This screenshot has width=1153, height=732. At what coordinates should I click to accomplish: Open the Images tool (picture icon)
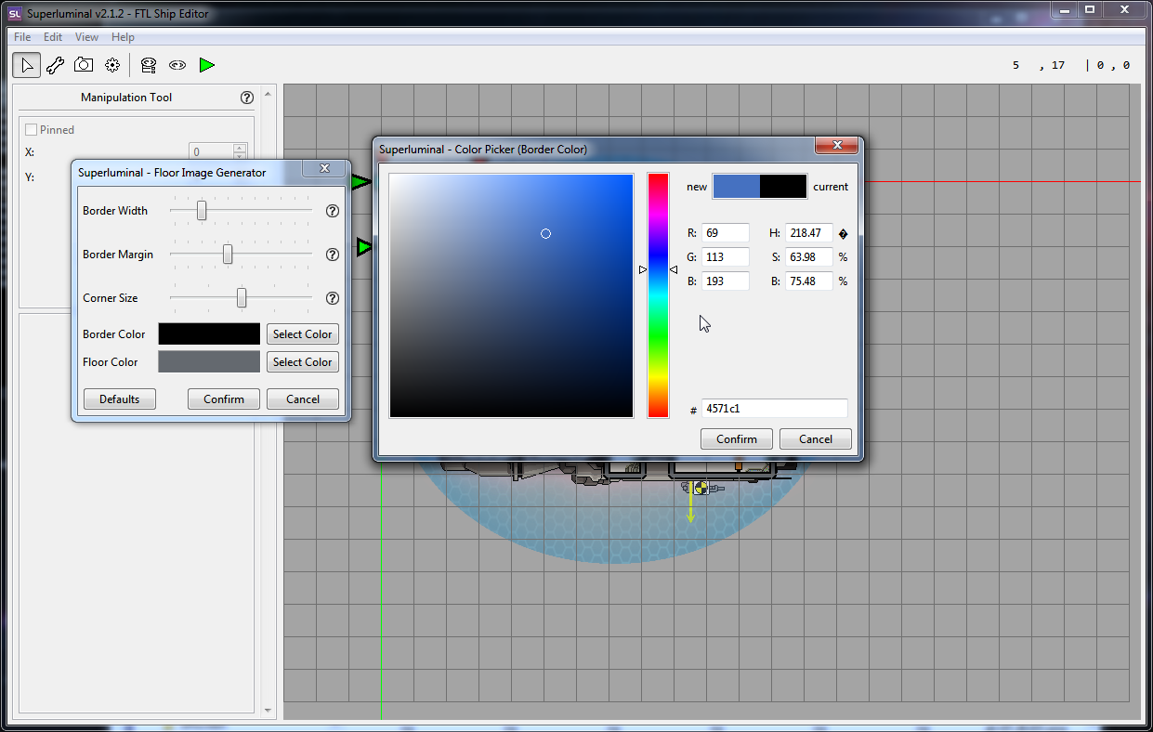point(84,65)
